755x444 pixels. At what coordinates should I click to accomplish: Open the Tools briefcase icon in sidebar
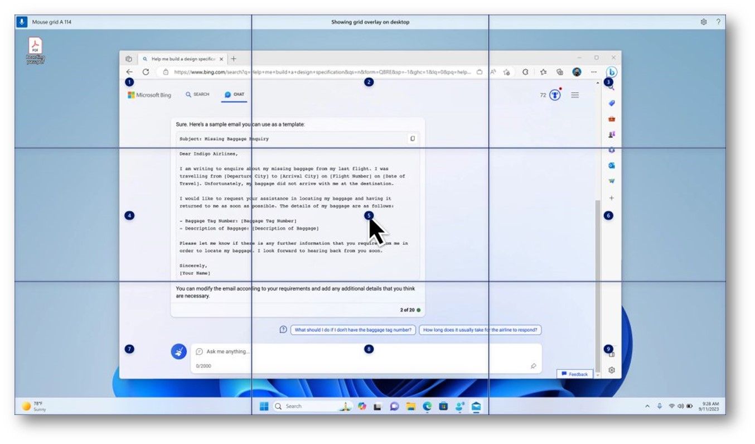(612, 119)
